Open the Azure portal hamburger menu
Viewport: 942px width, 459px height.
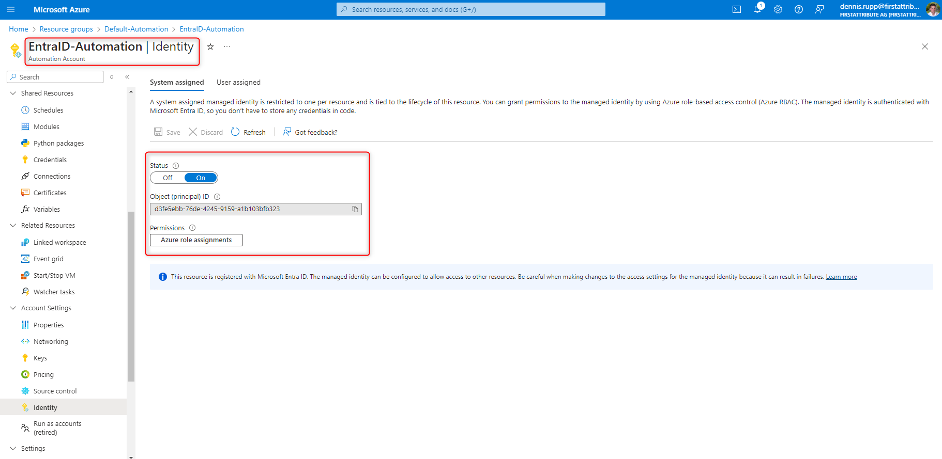click(11, 9)
